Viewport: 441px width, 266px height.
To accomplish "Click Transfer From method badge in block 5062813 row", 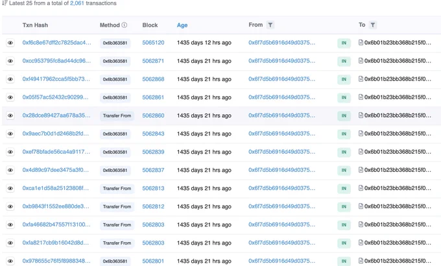I will [117, 188].
